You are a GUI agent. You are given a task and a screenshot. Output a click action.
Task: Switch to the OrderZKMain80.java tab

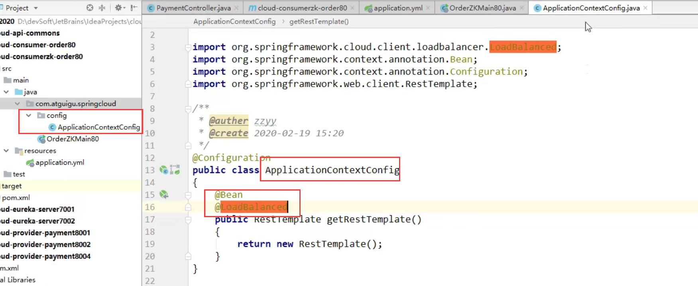pyautogui.click(x=482, y=8)
